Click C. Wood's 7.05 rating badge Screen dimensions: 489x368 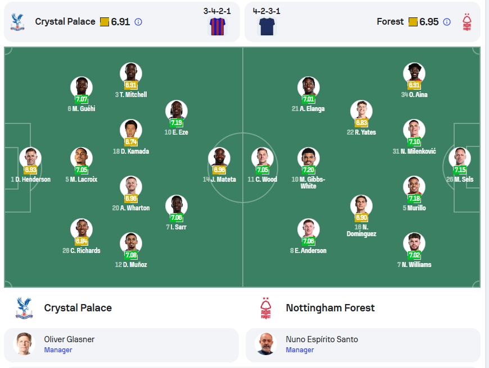262,170
